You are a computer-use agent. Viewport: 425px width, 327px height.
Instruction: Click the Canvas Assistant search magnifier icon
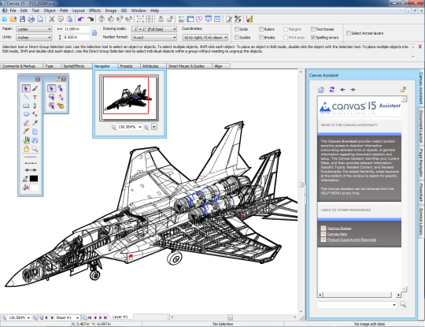403,304
